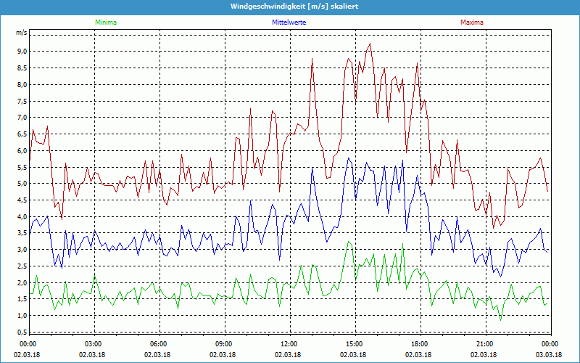580x363 pixels.
Task: Select the blue Mittelwerte legend label
Action: coord(290,23)
